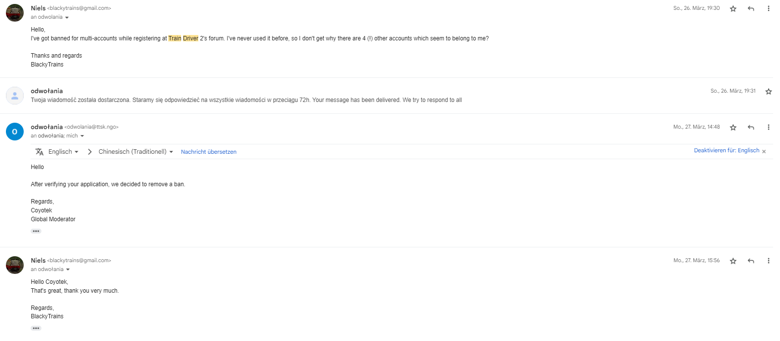Open more options for first message
Image resolution: width=780 pixels, height=341 pixels.
[768, 8]
